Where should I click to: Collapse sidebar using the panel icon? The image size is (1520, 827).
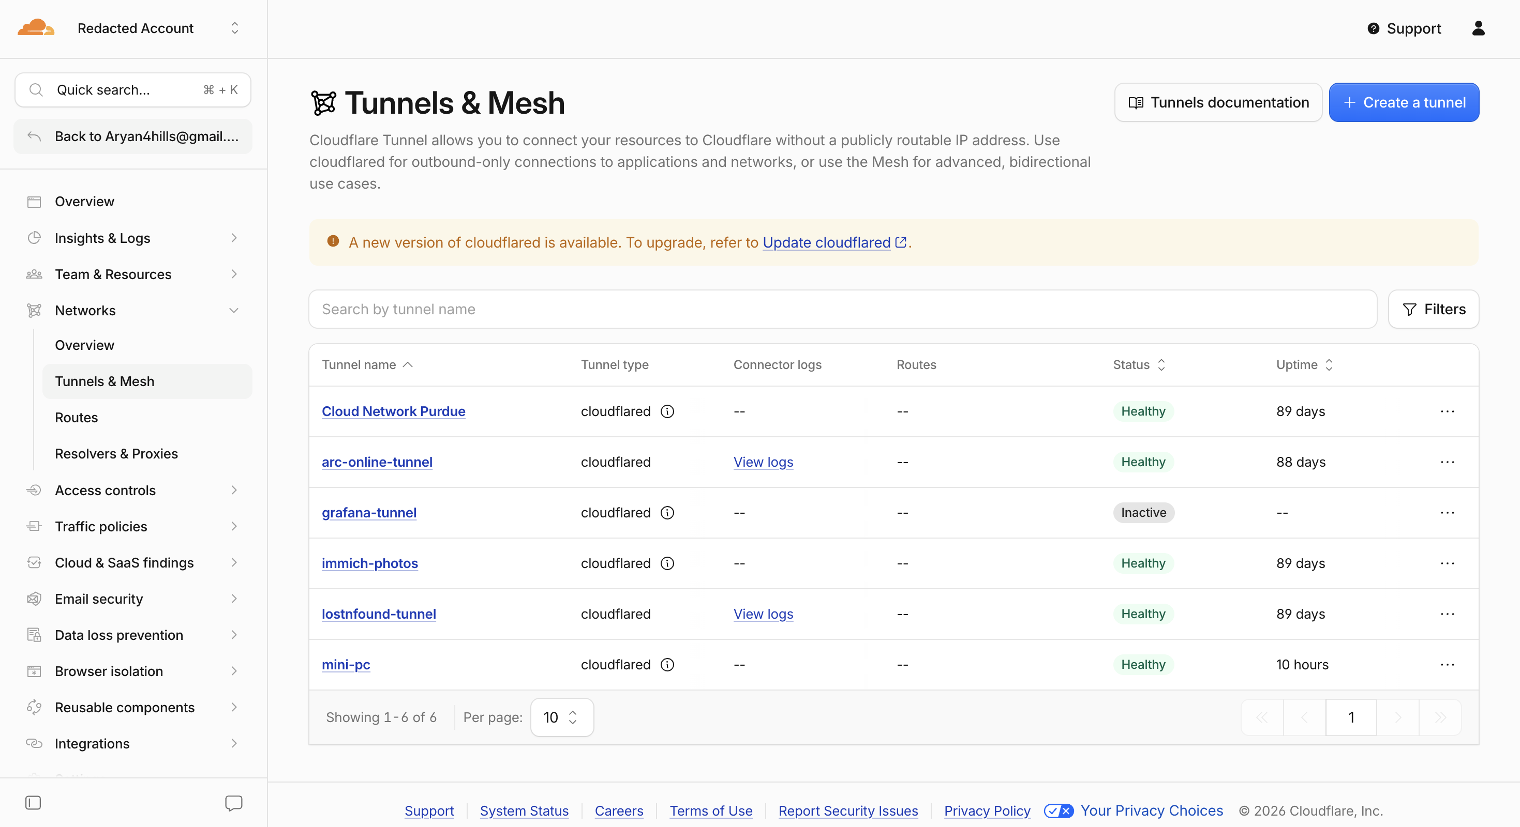(x=33, y=803)
